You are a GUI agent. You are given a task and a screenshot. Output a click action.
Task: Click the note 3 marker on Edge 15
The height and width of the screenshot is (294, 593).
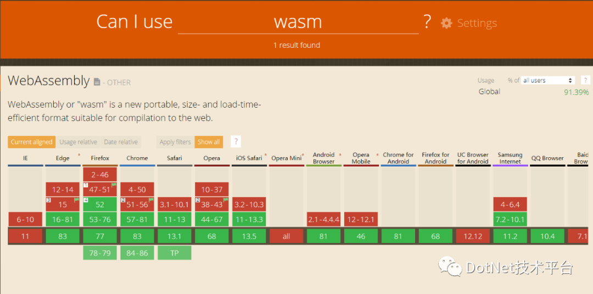(x=48, y=200)
